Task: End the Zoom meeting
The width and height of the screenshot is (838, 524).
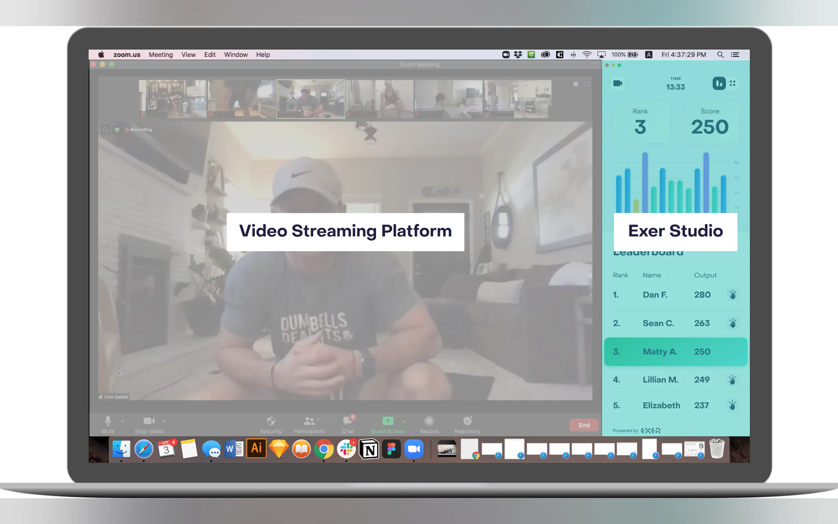Action: [584, 425]
